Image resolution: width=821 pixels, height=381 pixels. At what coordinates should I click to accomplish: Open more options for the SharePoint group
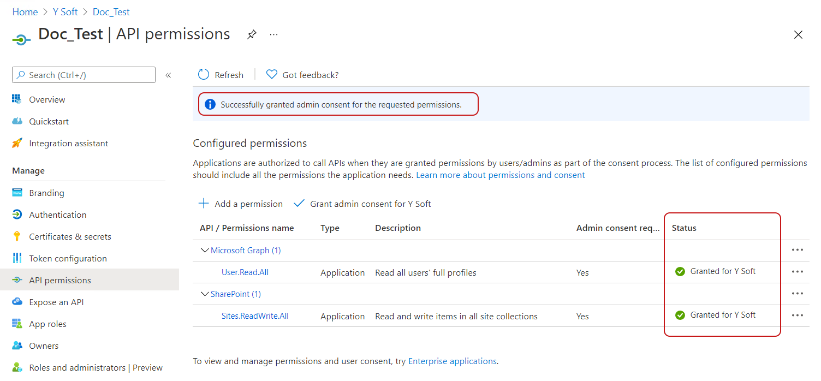(x=797, y=294)
